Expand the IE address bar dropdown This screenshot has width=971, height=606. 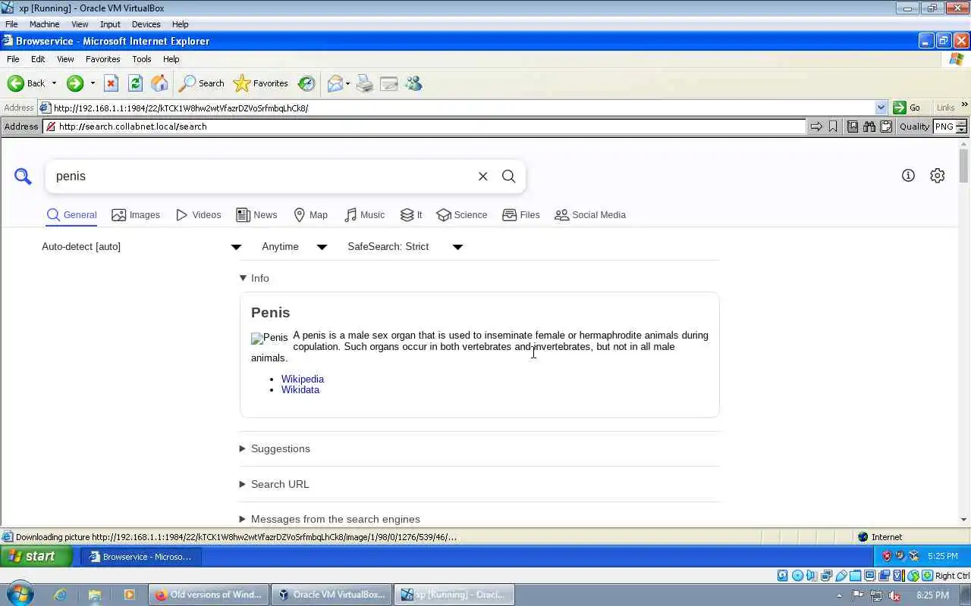coord(881,108)
